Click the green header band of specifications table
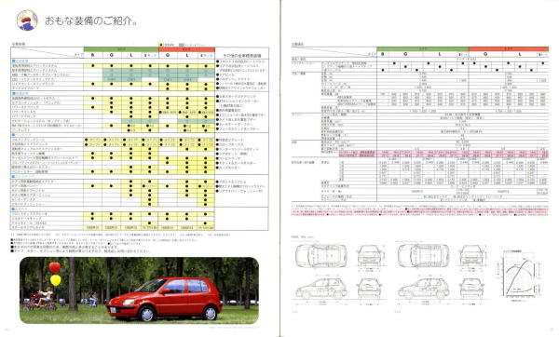 coord(423,48)
